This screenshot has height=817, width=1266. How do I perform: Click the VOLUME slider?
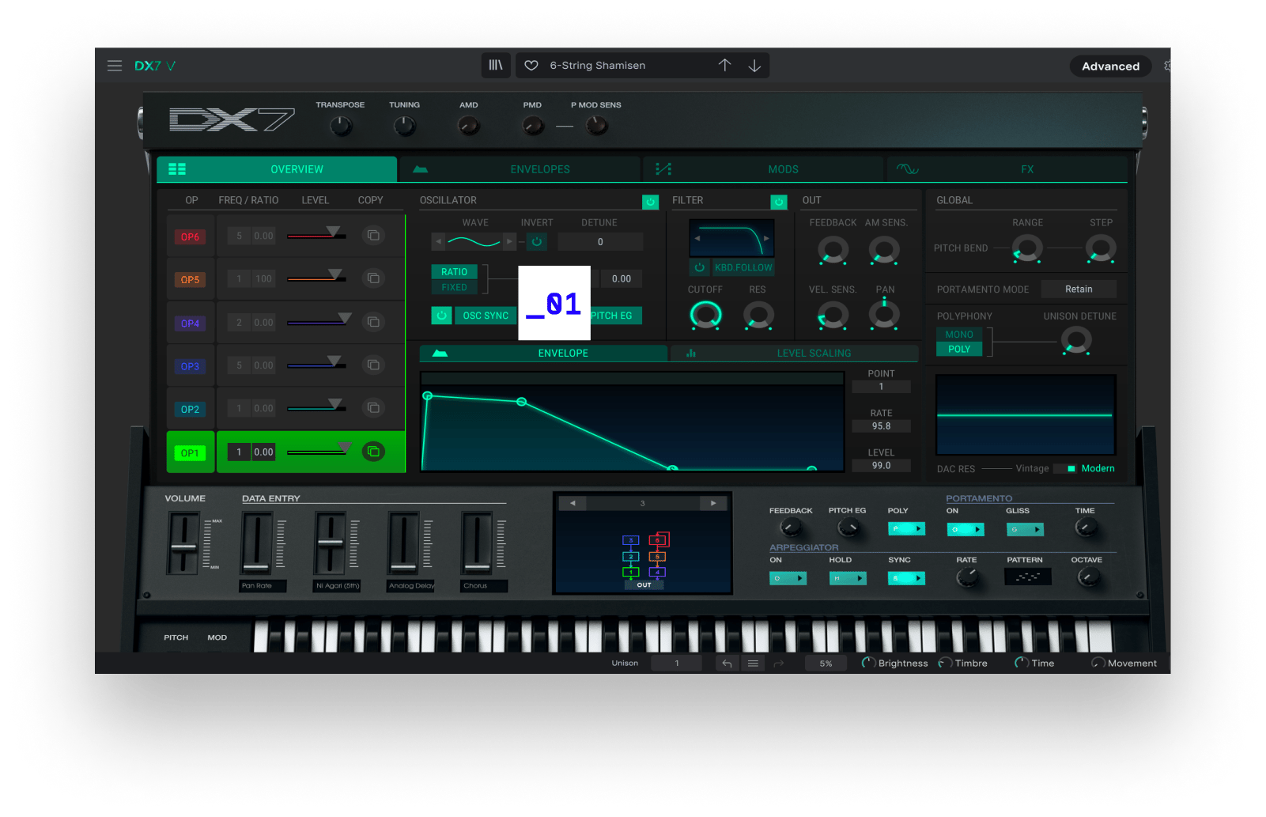pos(183,543)
